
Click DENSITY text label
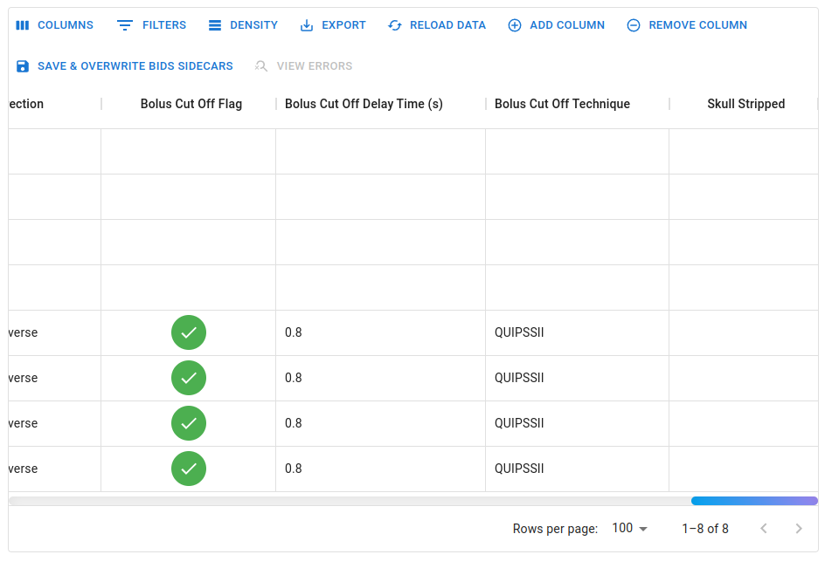pyautogui.click(x=253, y=25)
